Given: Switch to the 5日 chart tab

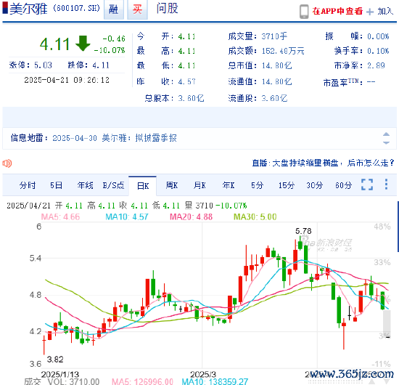Looking at the screenshot, I should point(56,185).
